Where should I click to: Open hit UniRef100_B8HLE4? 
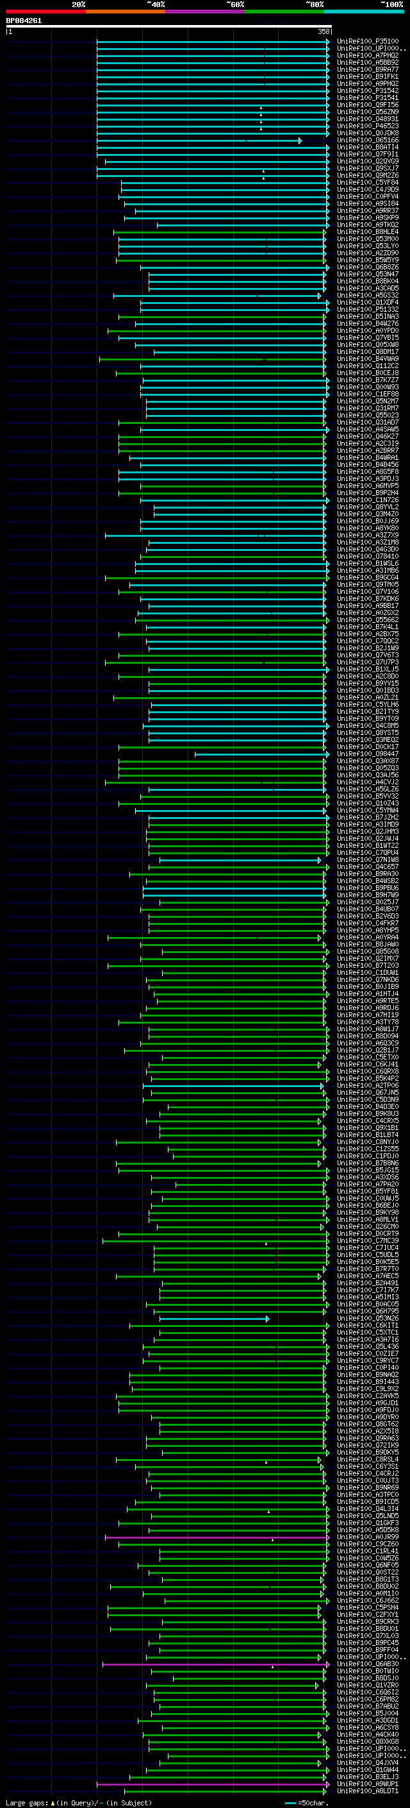[368, 232]
